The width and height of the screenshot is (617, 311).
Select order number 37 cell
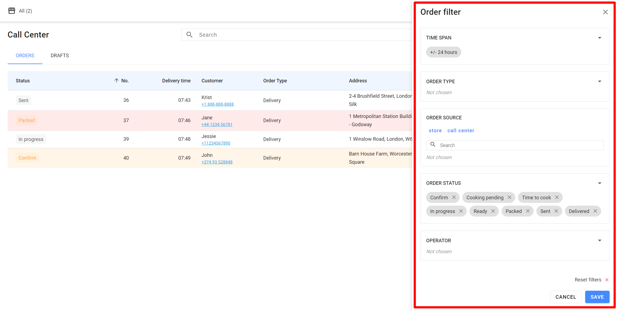[x=126, y=120]
